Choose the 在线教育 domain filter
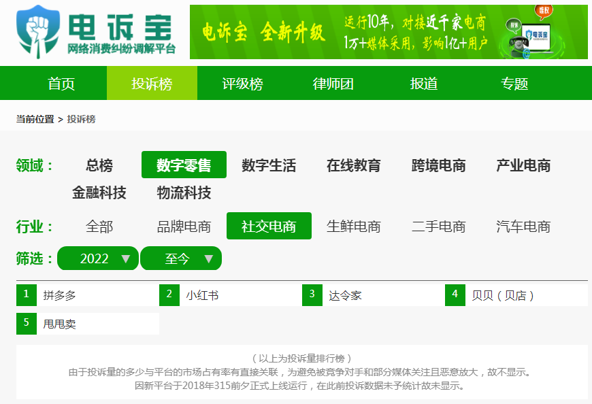 point(354,165)
